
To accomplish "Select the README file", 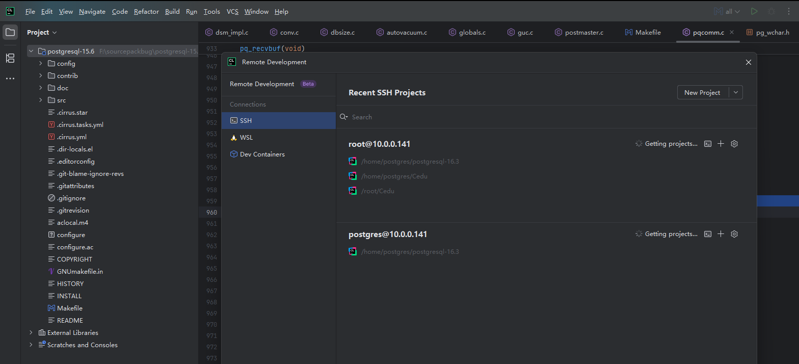I will coord(65,320).
